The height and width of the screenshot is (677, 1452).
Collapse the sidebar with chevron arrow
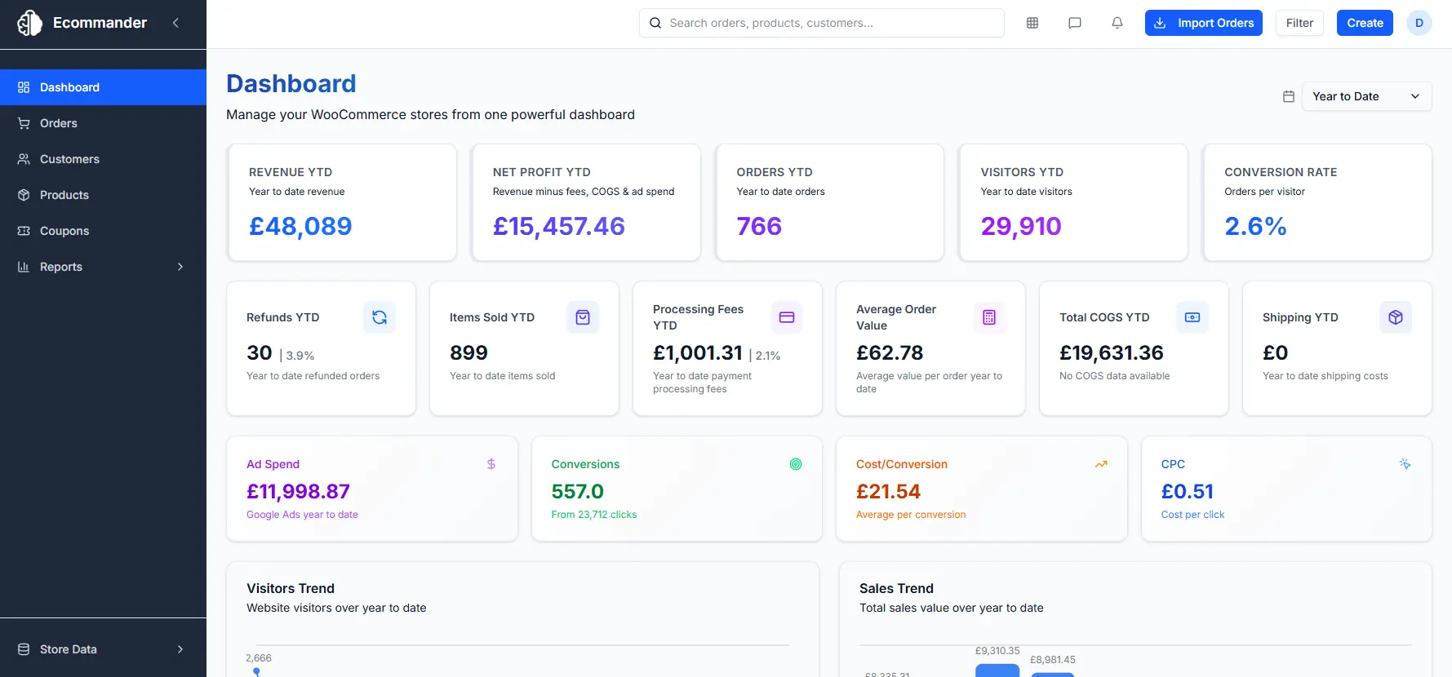[175, 23]
